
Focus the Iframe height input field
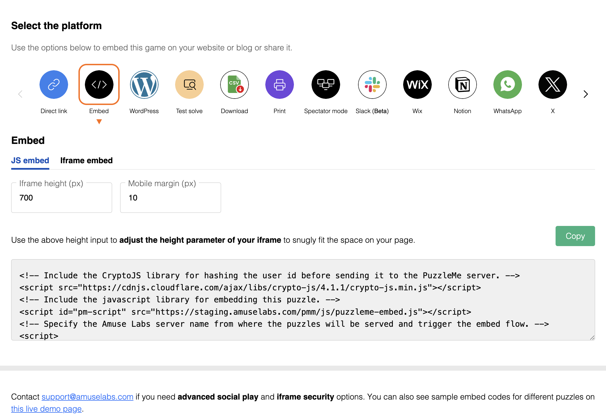pos(62,198)
